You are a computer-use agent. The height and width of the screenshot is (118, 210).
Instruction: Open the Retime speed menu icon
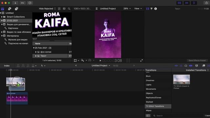click(90, 60)
